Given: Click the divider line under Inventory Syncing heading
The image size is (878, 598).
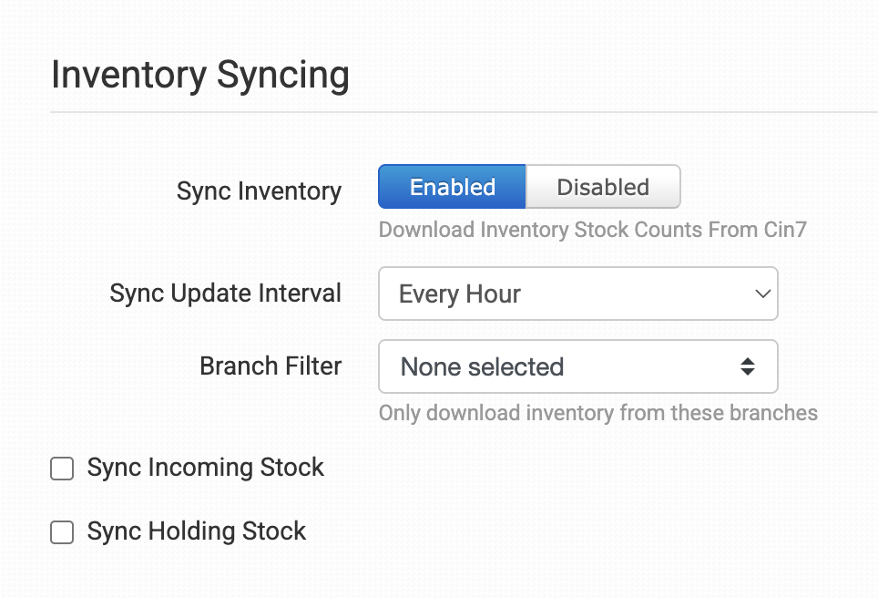Looking at the screenshot, I should (x=455, y=112).
